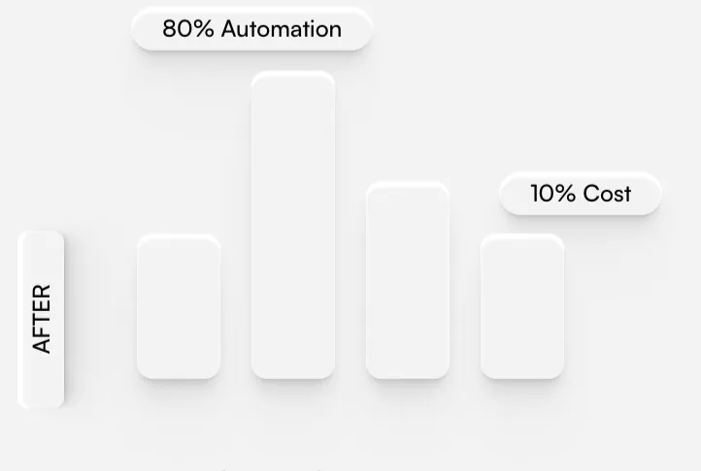
Task: Click the 10% Cost label pill
Action: (580, 194)
